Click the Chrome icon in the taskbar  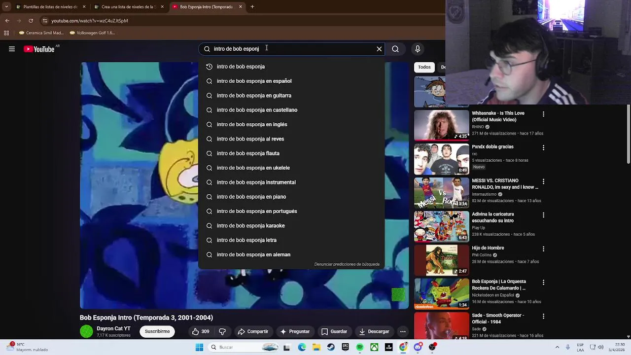[403, 347]
